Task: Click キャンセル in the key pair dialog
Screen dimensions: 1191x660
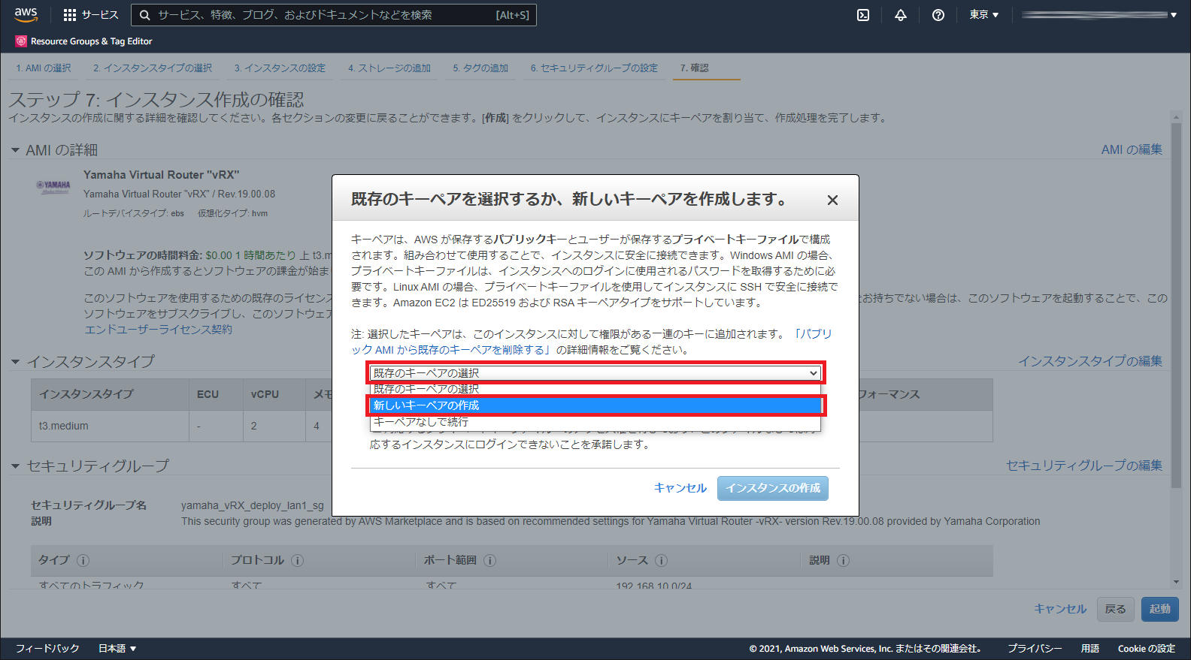Action: 680,488
